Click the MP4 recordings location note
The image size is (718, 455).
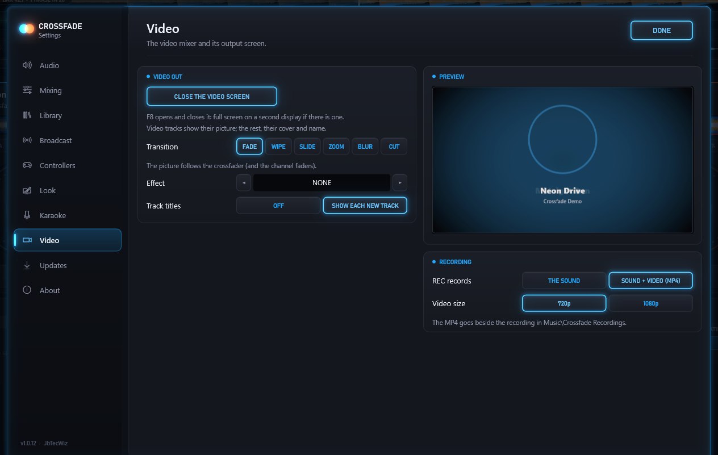[529, 323]
